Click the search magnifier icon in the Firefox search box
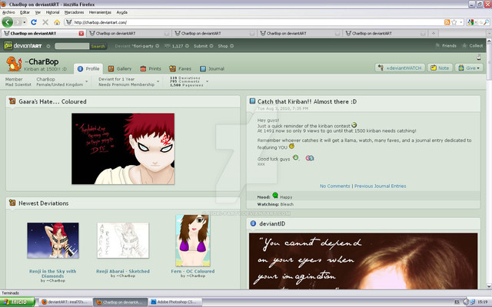Screen dimensions: 492x307 [486, 22]
